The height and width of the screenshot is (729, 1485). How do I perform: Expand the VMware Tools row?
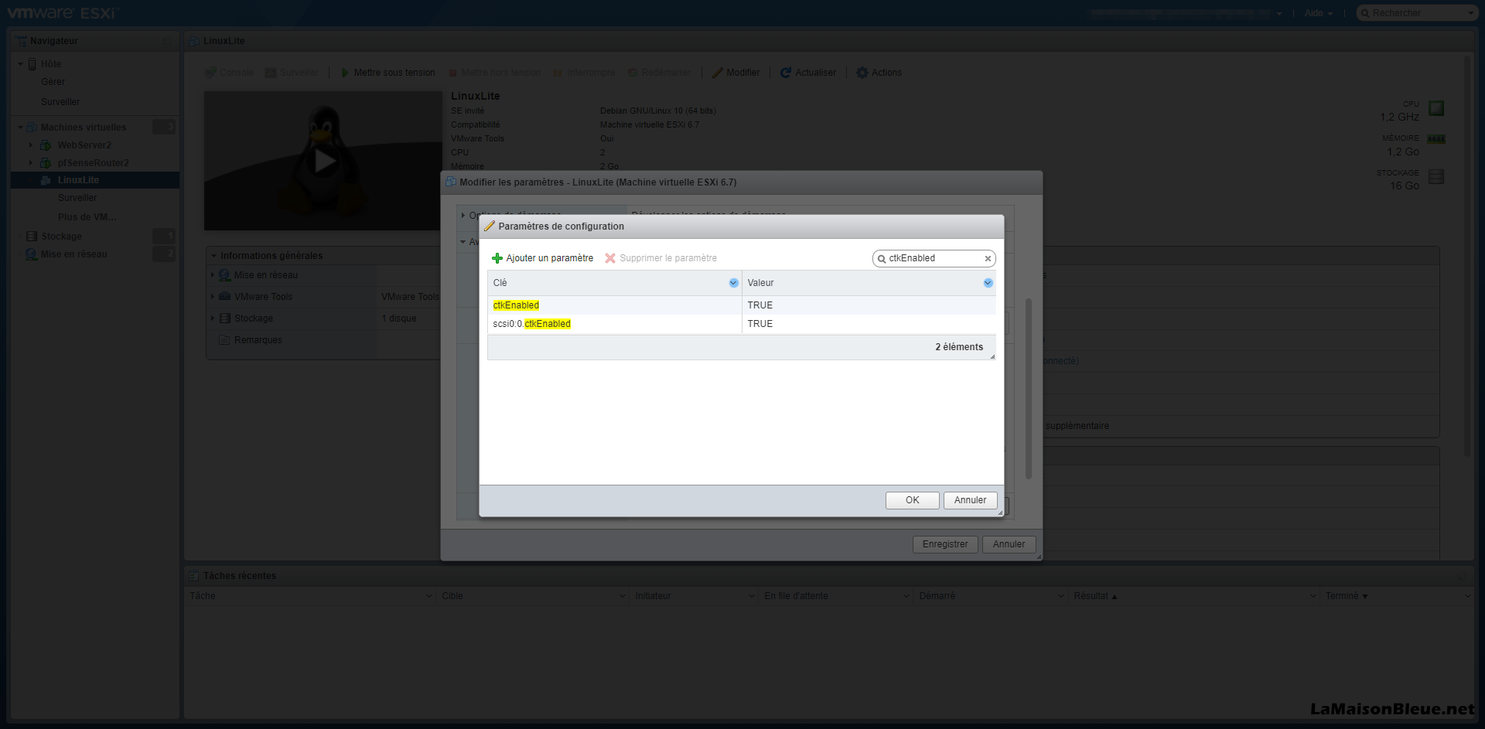pos(213,297)
